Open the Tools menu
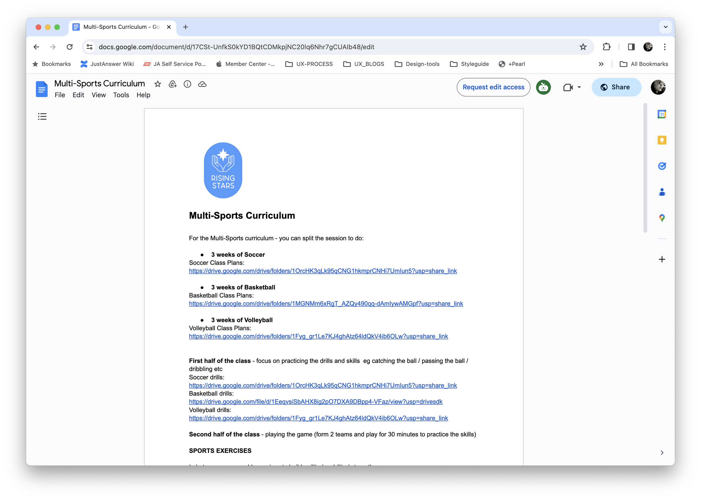The image size is (701, 500). (121, 95)
